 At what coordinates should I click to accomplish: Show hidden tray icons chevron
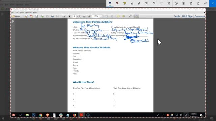pos(163,115)
